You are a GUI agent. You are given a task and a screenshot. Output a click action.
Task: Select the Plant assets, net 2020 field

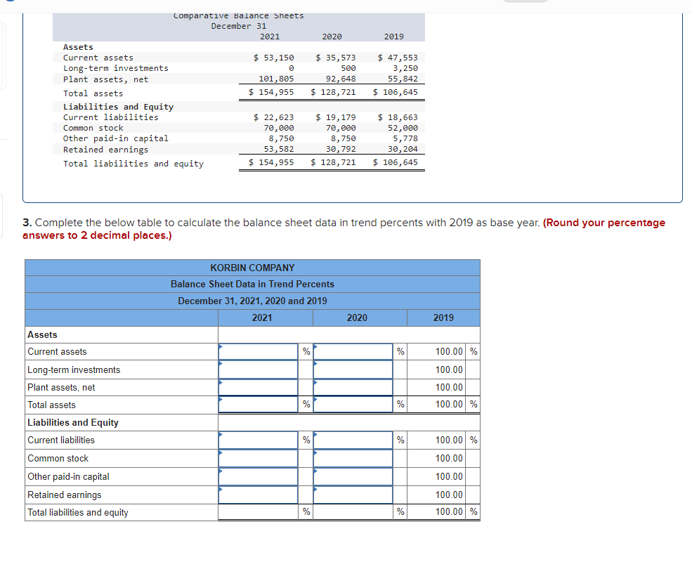(353, 387)
